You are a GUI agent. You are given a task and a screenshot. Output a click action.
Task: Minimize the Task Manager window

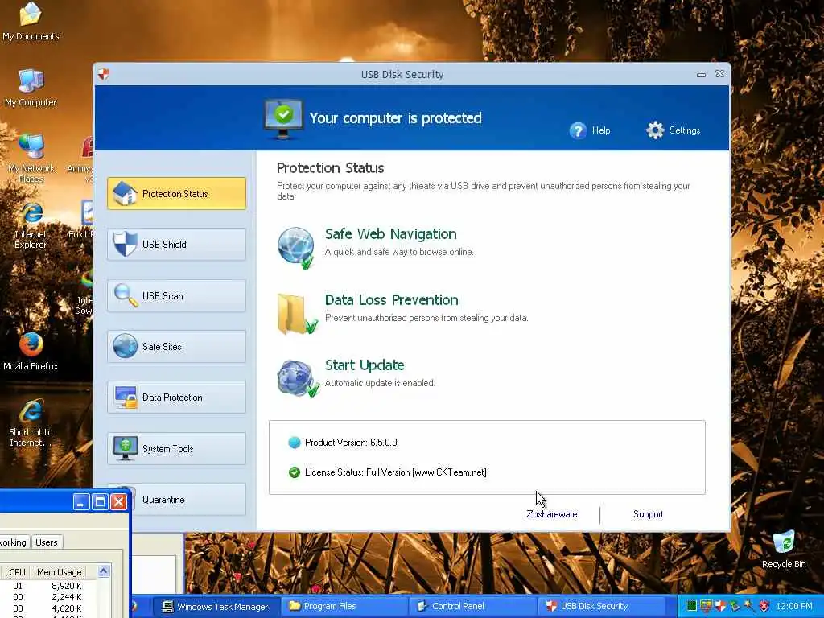click(81, 502)
